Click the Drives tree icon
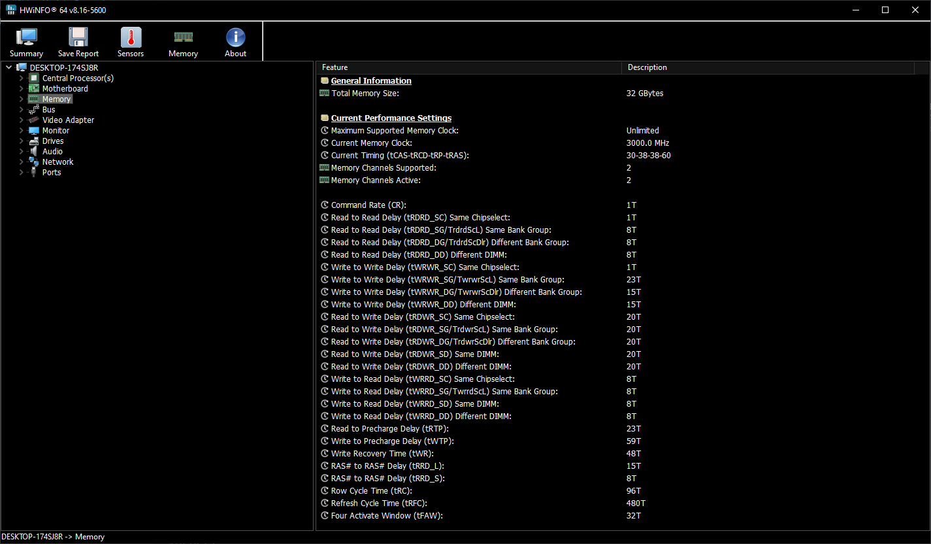The height and width of the screenshot is (544, 931). [x=33, y=141]
